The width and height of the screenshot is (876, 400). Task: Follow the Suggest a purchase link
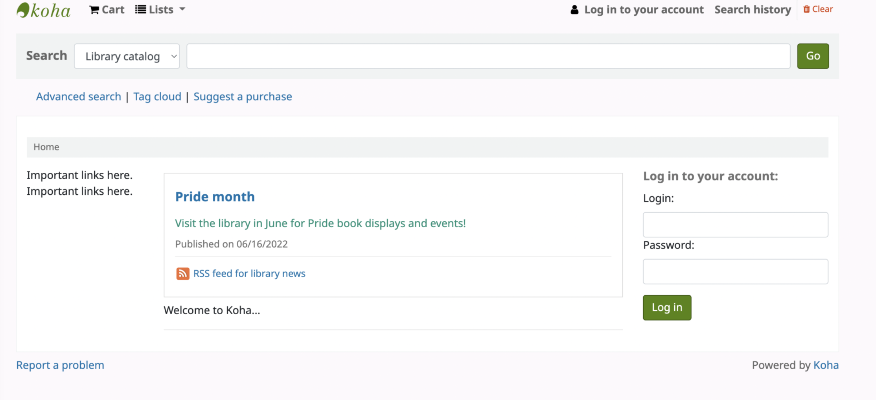pyautogui.click(x=242, y=97)
